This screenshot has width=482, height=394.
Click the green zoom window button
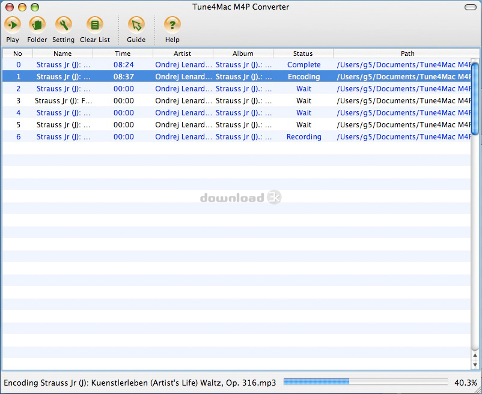35,7
